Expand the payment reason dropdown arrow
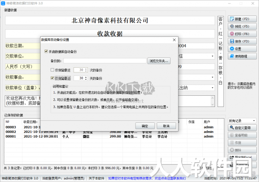Image resolution: width=259 pixels, height=182 pixels. (212, 77)
